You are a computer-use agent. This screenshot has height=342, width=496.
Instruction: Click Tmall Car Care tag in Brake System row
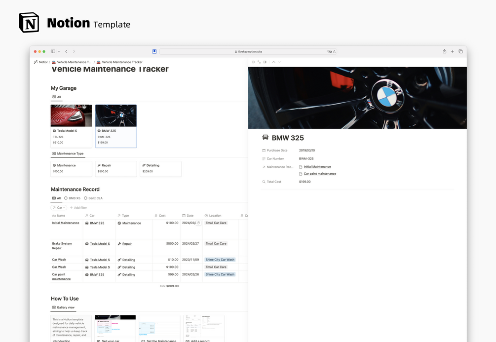pos(216,244)
